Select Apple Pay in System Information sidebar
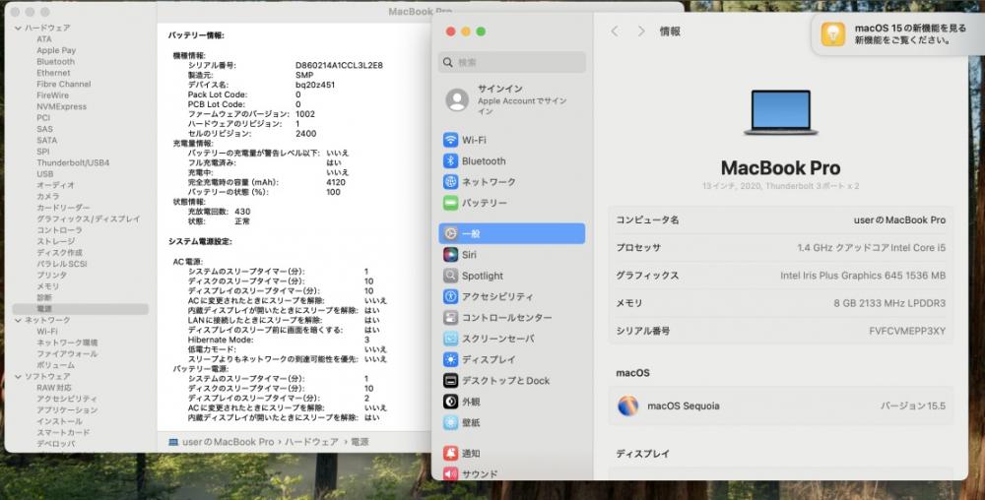Image resolution: width=985 pixels, height=500 pixels. [x=56, y=50]
